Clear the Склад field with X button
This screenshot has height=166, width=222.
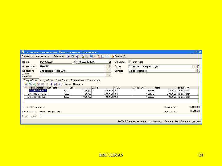pyautogui.click(x=196, y=66)
